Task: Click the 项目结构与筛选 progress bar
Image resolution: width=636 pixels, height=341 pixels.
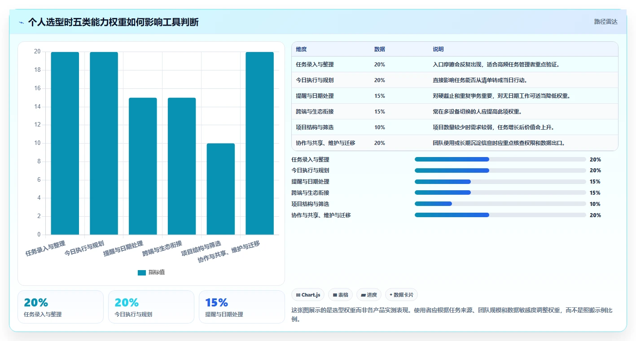Action: [500, 204]
